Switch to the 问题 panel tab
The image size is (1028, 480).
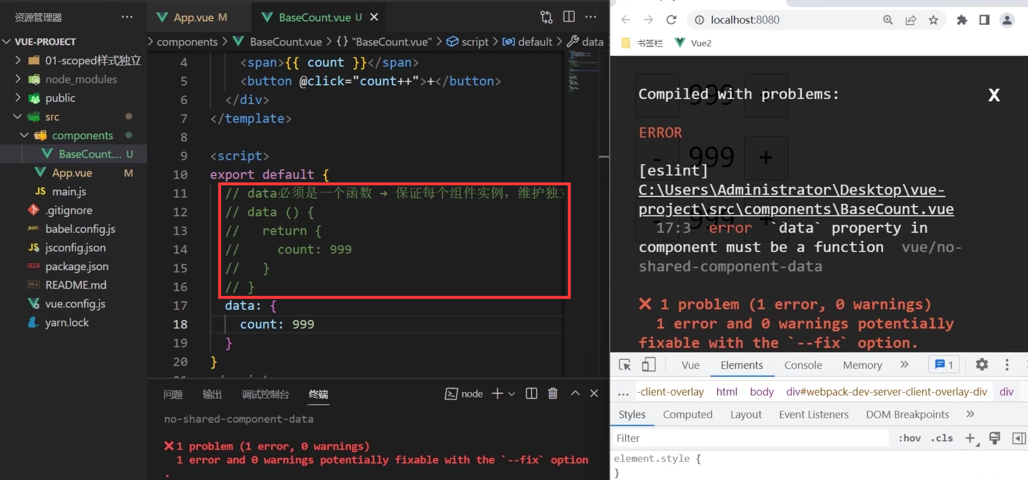173,394
